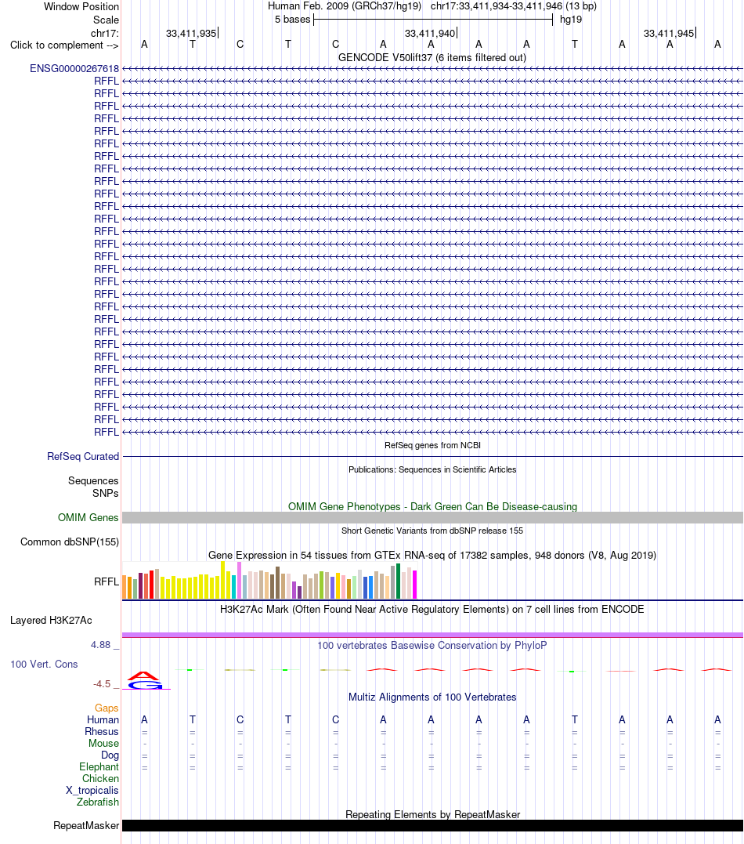Click the '5 bases' scale bar label
The width and height of the screenshot is (744, 844).
pyautogui.click(x=292, y=20)
